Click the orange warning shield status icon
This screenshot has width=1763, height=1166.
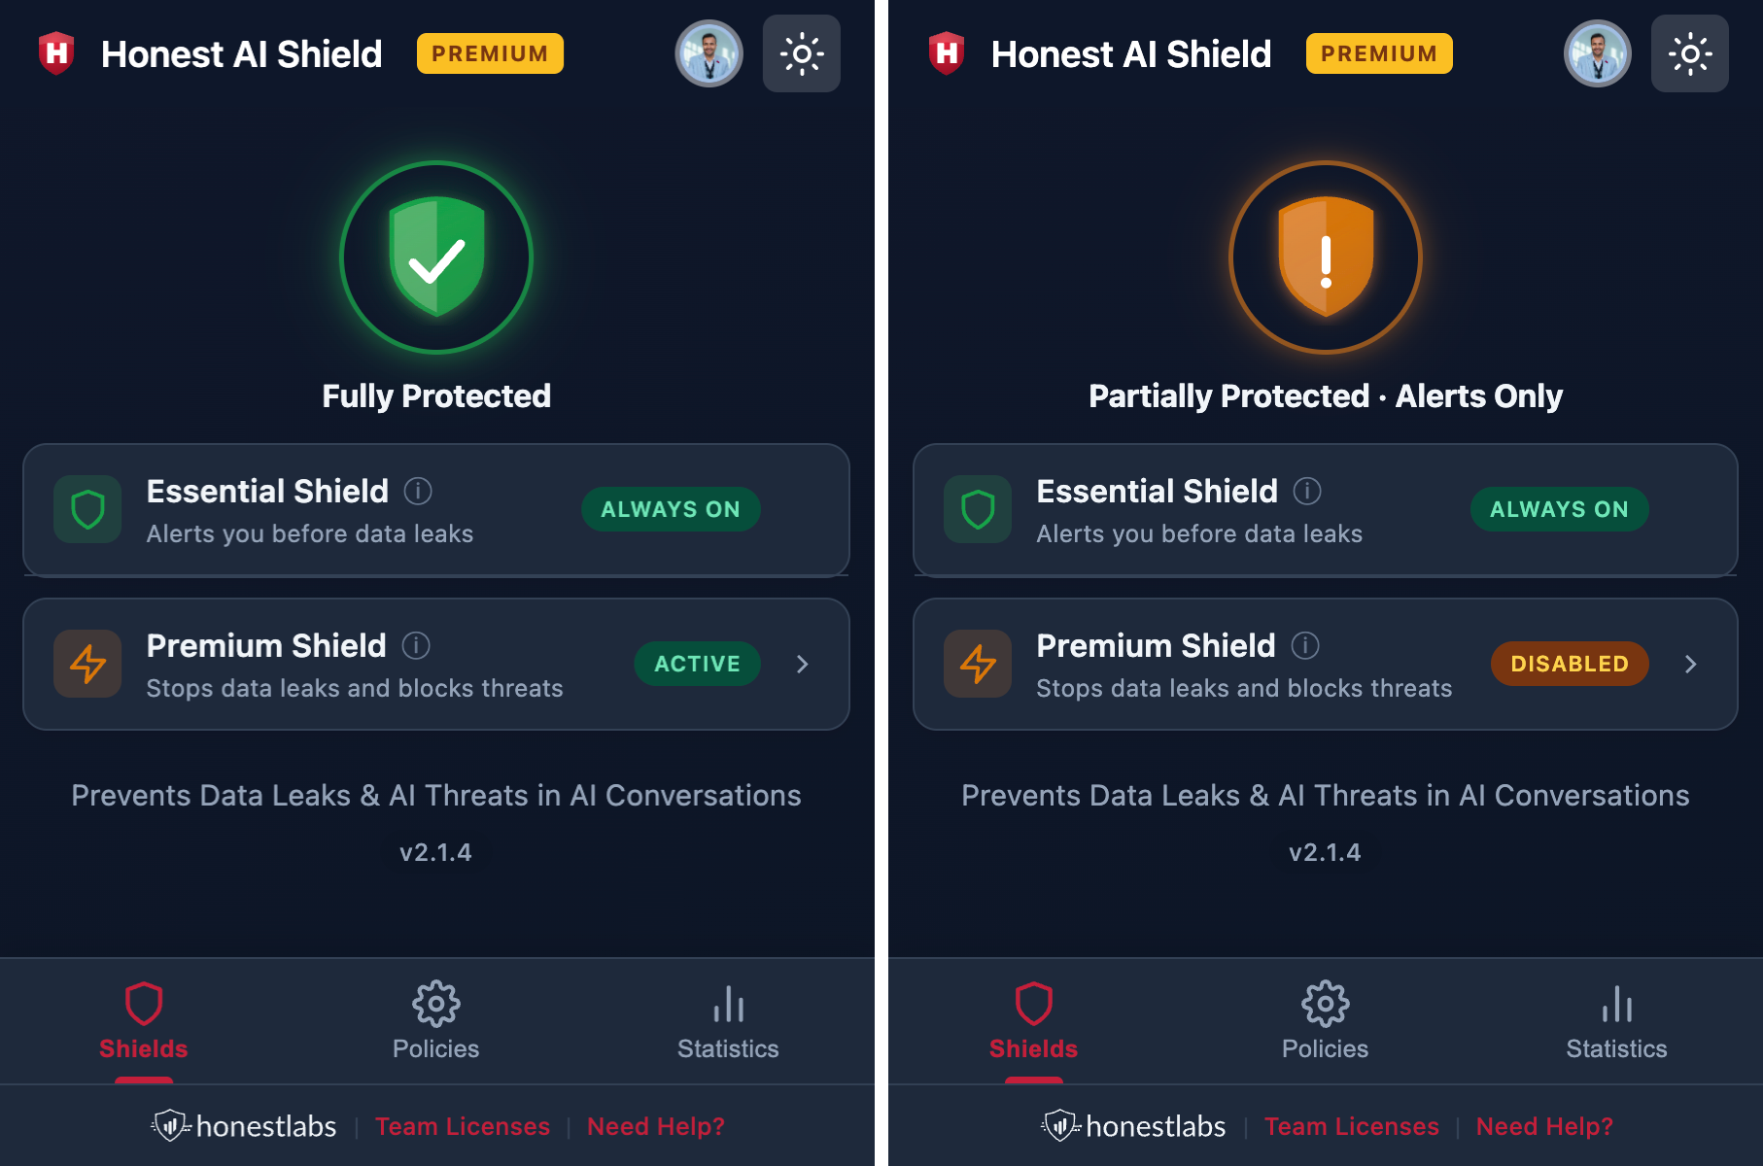tap(1325, 257)
